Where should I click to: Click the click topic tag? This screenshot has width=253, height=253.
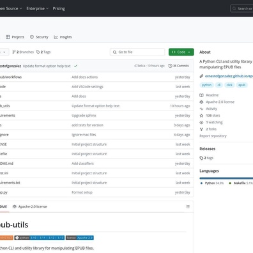(229, 85)
